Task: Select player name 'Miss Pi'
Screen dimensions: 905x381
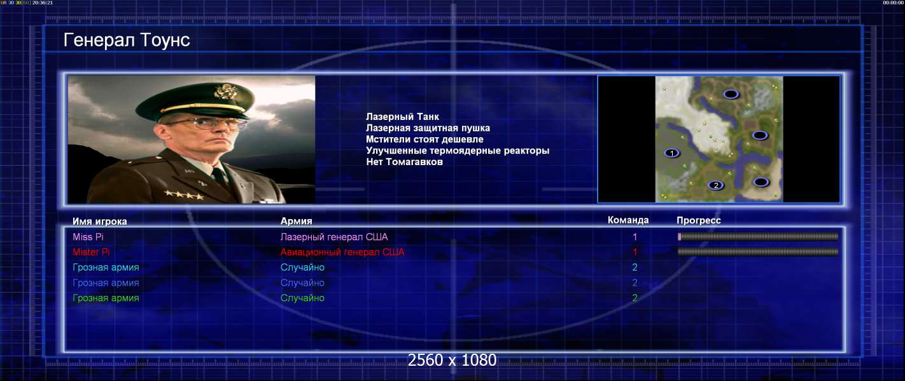Action: (x=88, y=237)
